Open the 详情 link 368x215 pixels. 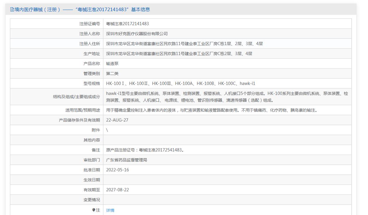pyautogui.click(x=110, y=210)
